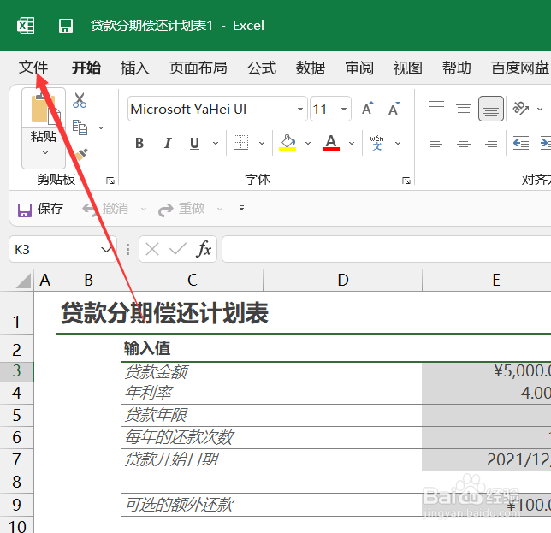551x533 pixels.
Task: Open the font name dropdown
Action: pos(300,109)
